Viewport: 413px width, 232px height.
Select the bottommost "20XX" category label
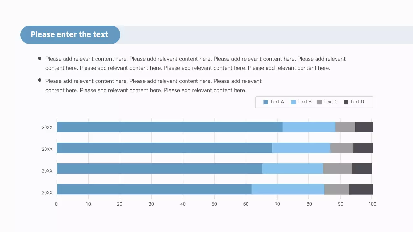tap(47, 193)
